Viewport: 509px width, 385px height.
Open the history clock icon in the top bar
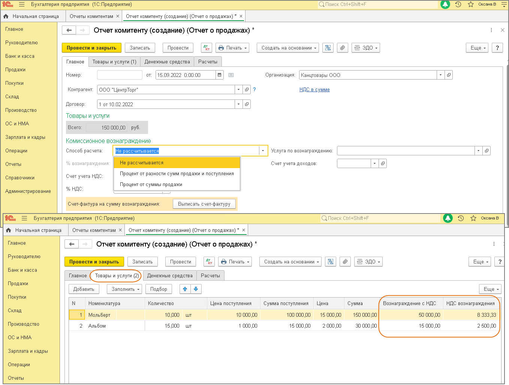[x=458, y=5]
